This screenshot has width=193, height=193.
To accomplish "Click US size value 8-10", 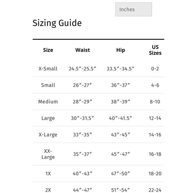I will [x=155, y=102].
